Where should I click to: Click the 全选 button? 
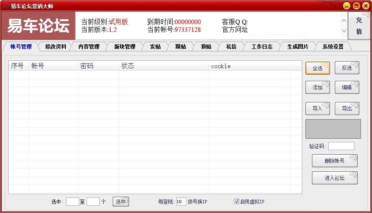[317, 68]
